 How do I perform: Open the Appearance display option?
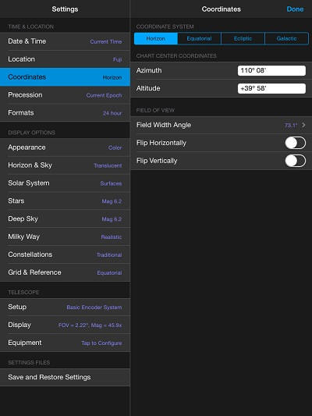[x=65, y=148]
